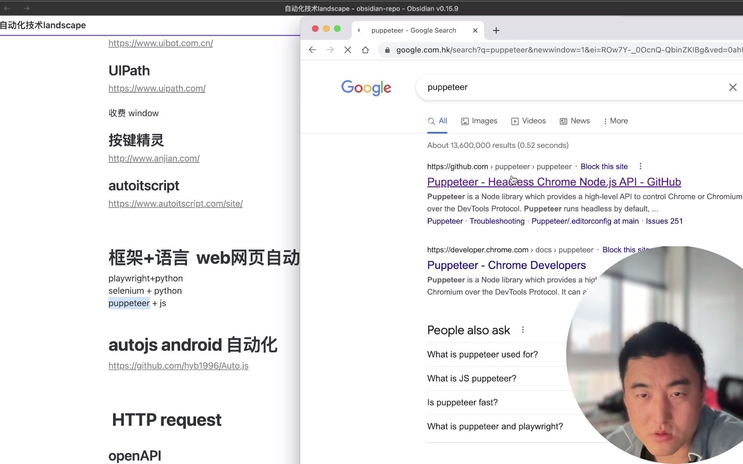Click the 框架+语言 web网页自动 heading

(x=204, y=258)
